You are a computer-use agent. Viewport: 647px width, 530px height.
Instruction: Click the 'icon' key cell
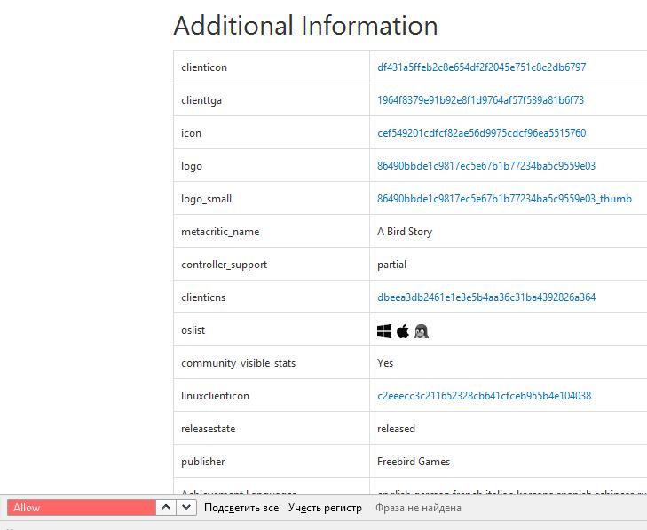coord(272,132)
